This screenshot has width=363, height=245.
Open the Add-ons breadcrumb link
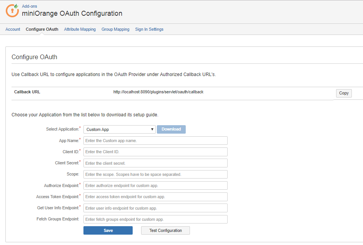(29, 6)
